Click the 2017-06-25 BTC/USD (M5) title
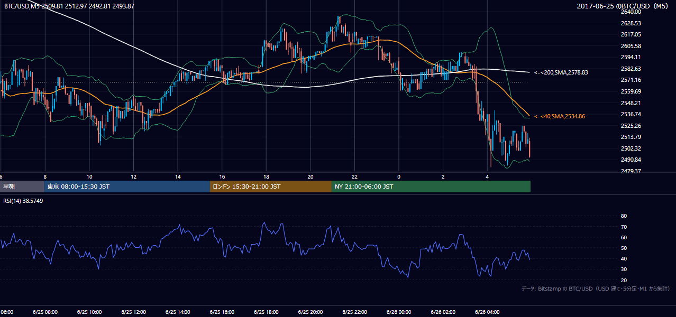 pos(624,6)
